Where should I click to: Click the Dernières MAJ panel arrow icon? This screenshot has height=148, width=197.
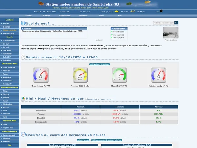point(112,28)
